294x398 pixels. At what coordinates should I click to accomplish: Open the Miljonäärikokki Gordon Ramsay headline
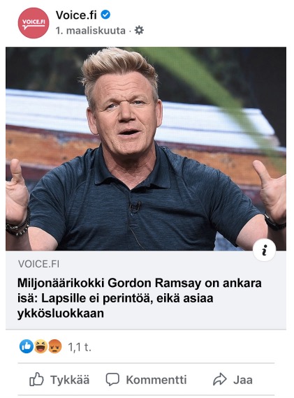coord(140,298)
